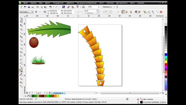Open the Упорядочить menu

[x=58, y=3]
